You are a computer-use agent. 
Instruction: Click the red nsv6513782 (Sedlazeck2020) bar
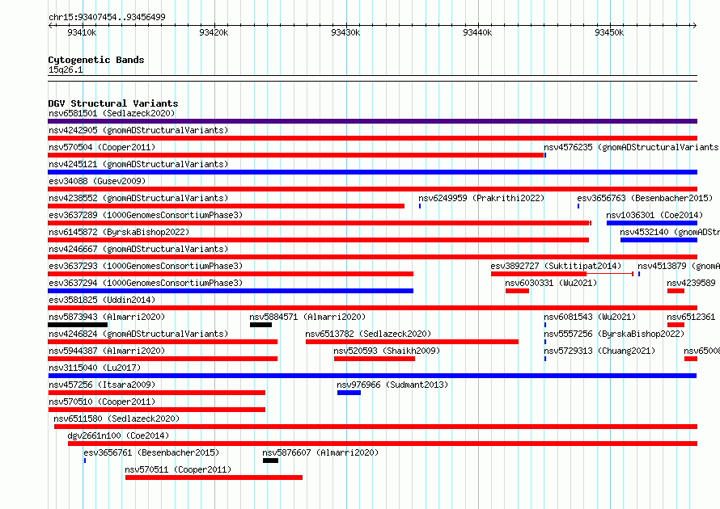point(412,342)
